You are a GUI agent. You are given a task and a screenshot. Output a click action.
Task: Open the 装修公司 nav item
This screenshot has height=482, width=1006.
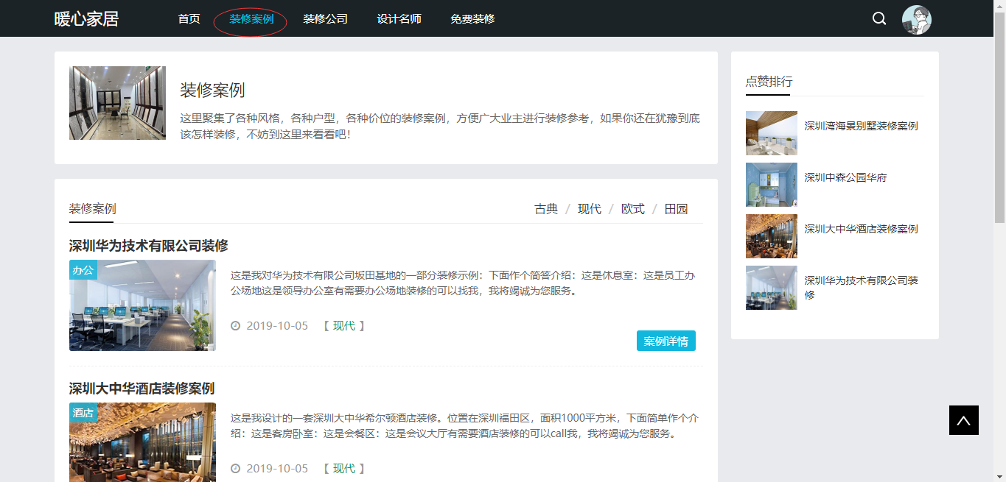(325, 19)
